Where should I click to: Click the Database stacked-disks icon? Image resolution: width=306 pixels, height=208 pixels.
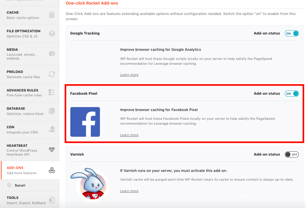point(51,111)
